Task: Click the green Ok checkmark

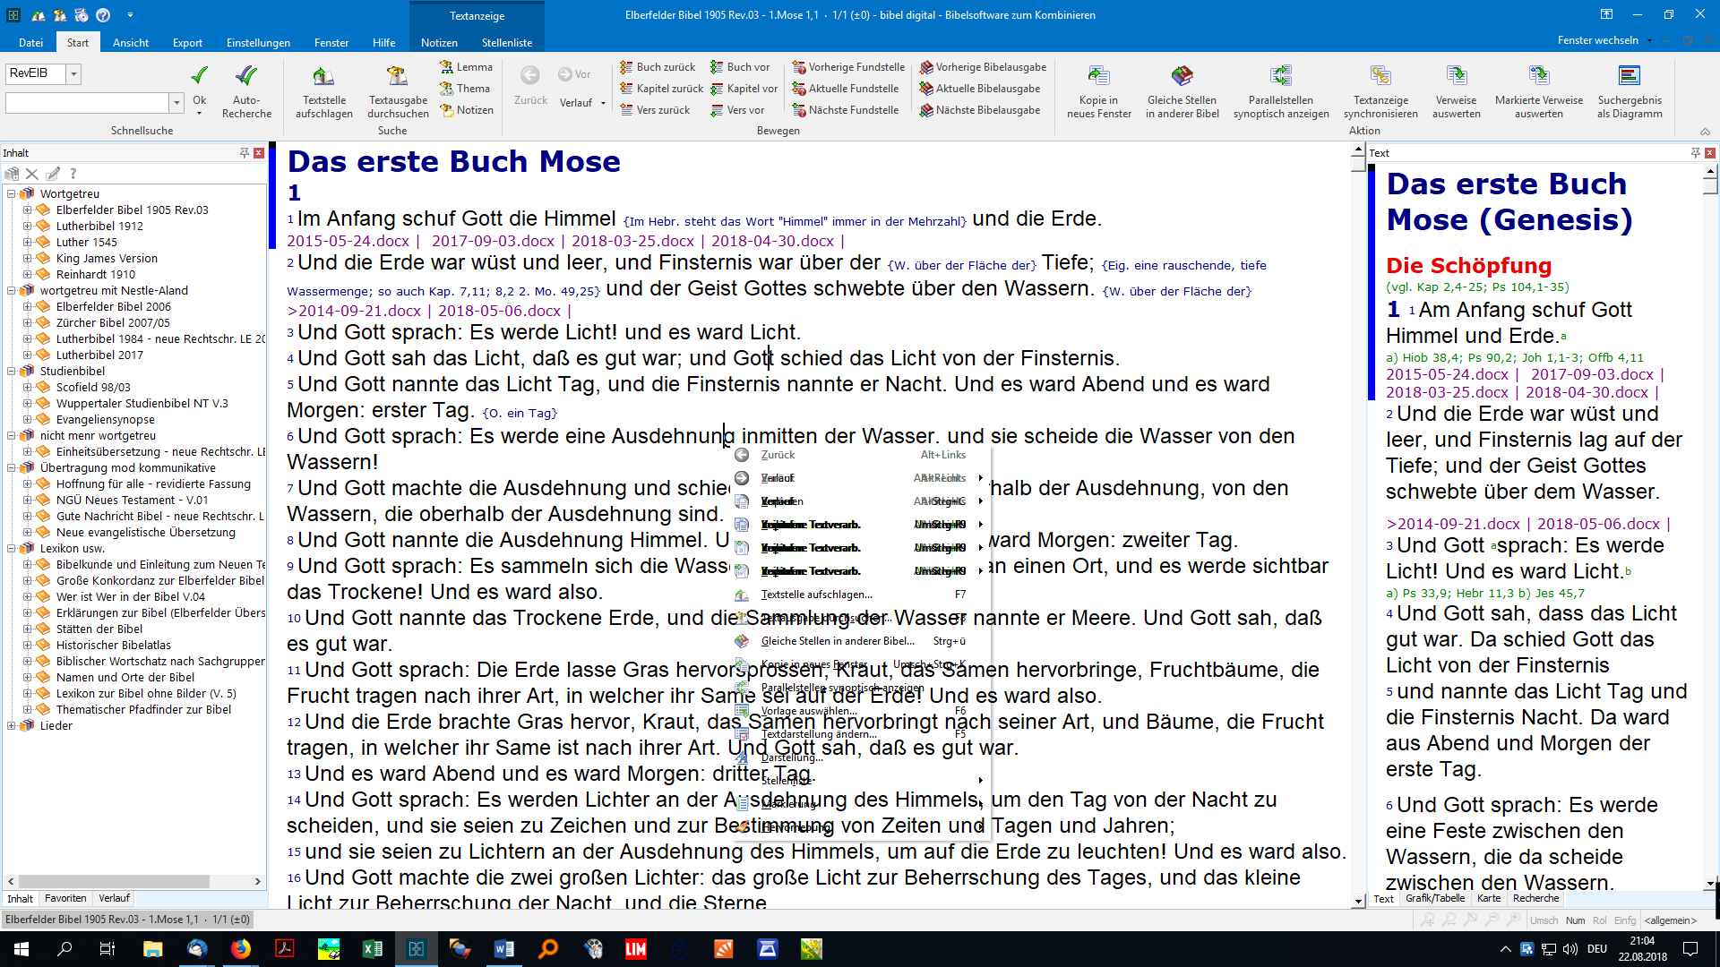Action: point(199,76)
